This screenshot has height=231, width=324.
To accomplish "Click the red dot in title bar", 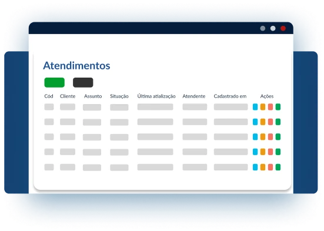I will pos(283,28).
